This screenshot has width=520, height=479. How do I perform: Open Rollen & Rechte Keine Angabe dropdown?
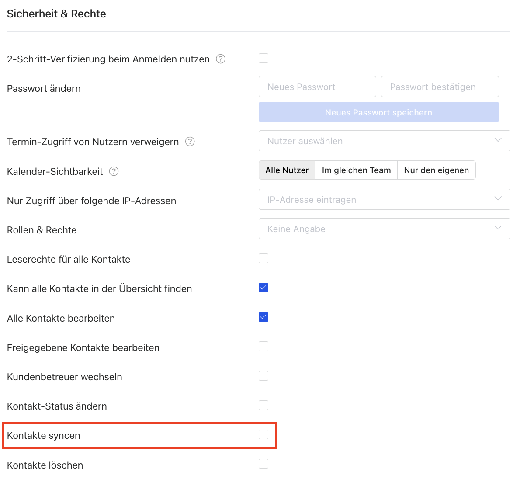[384, 229]
